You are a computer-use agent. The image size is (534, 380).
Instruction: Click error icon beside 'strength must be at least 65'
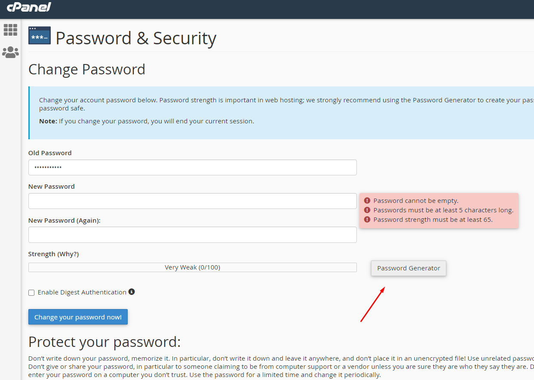(x=367, y=220)
